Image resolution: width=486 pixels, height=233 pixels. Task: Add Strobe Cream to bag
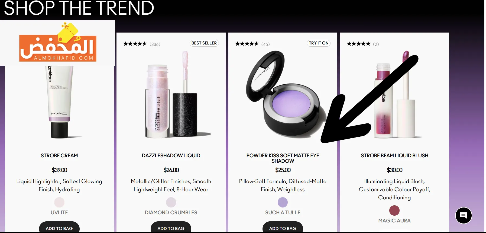pyautogui.click(x=59, y=227)
